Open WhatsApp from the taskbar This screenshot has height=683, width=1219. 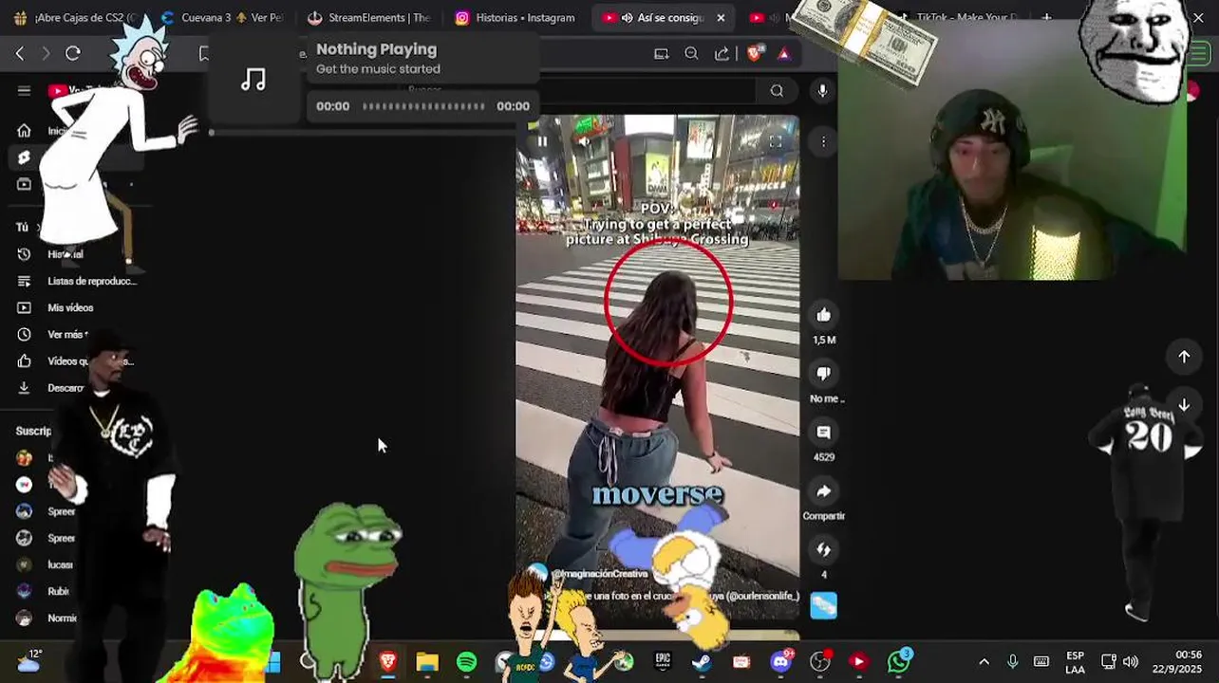898,661
